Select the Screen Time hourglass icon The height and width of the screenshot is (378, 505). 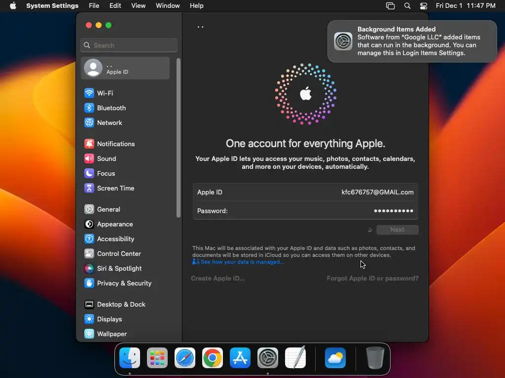89,188
